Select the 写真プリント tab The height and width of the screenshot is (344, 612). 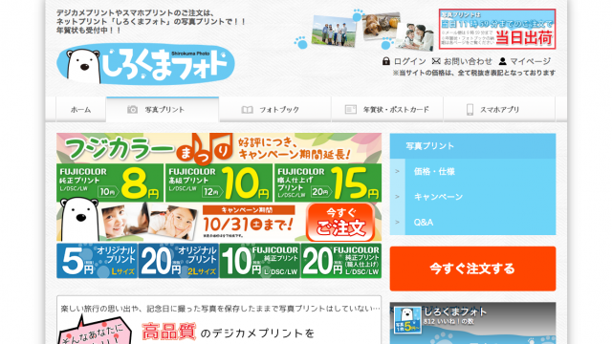click(x=163, y=110)
